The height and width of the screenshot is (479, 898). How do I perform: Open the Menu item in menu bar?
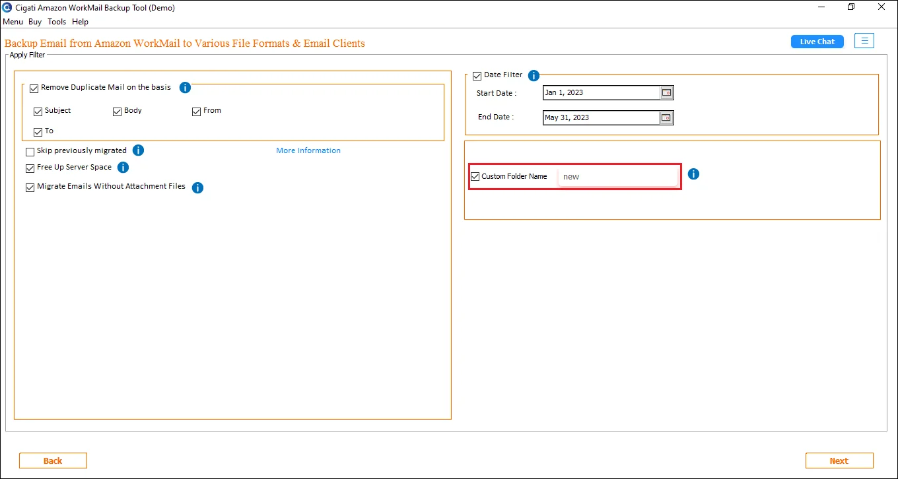13,22
